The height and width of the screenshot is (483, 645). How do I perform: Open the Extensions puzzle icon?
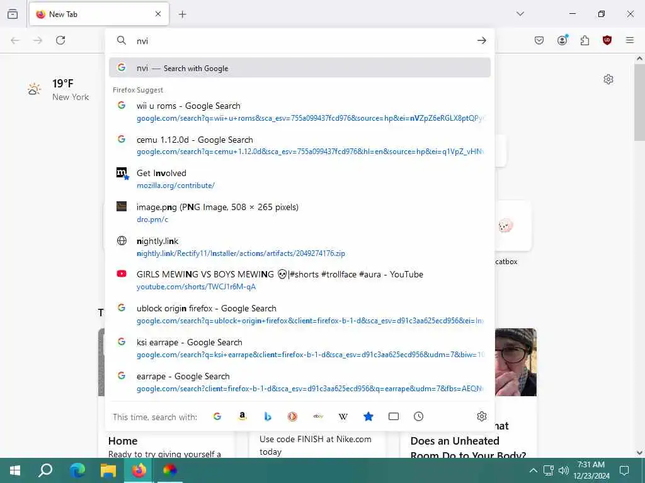coord(585,40)
